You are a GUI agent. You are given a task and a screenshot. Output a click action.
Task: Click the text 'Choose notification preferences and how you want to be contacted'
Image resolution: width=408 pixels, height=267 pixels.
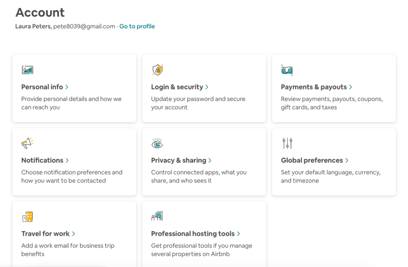pos(72,176)
